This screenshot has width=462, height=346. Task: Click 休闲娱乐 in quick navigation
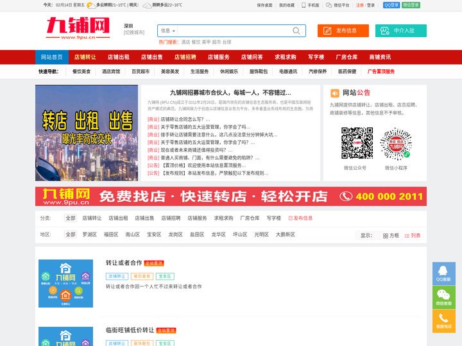click(229, 72)
